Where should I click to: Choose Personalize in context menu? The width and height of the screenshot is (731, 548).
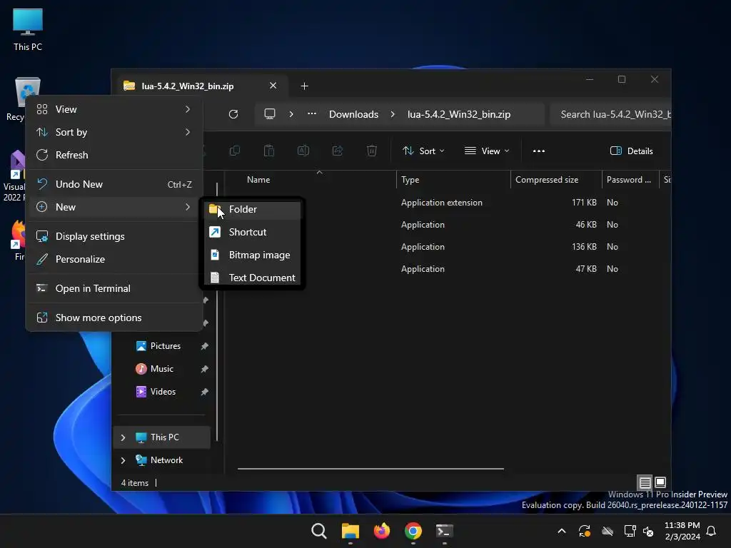[x=115, y=260]
